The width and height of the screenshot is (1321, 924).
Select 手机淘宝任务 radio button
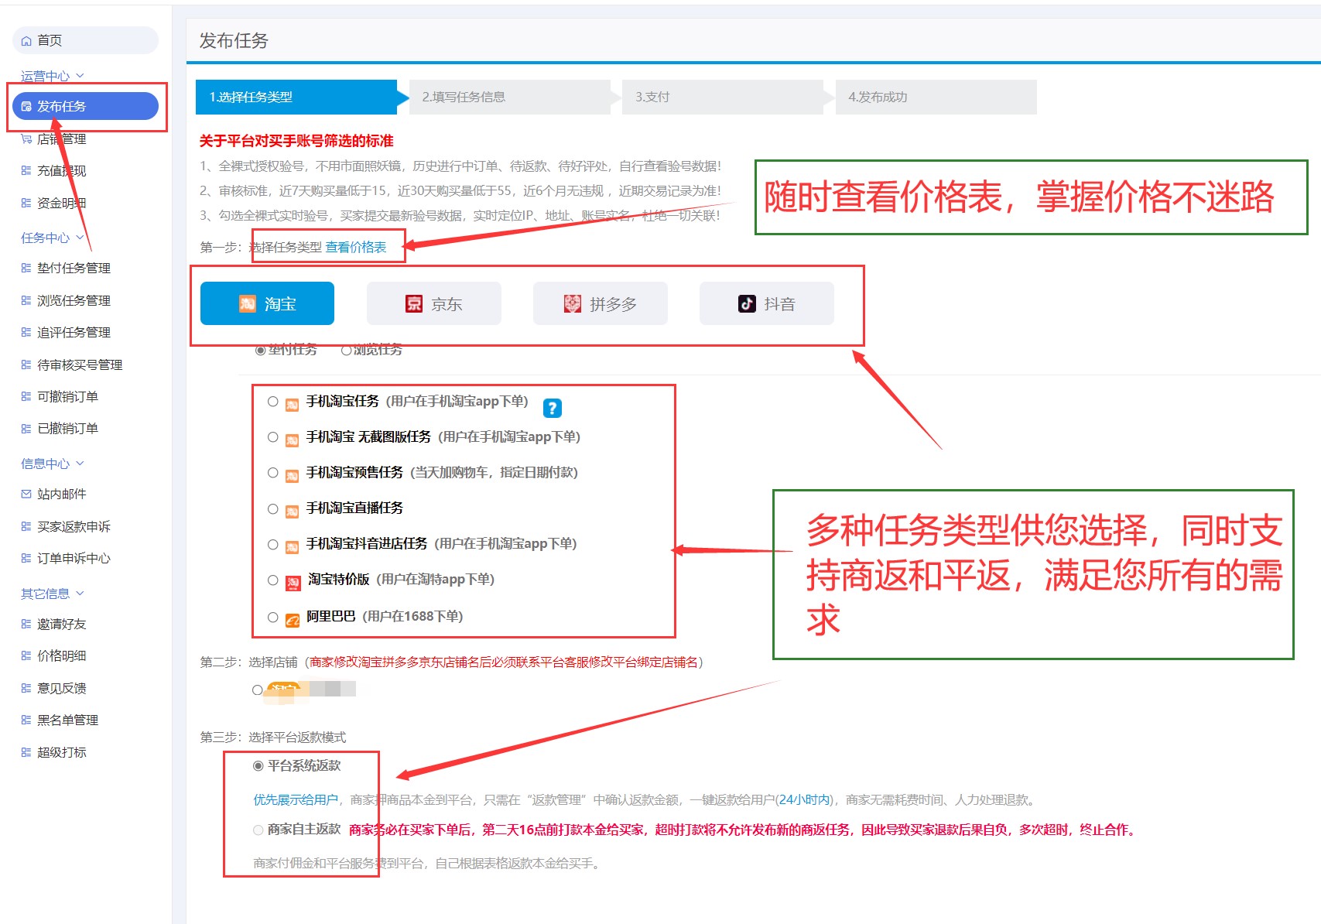[x=273, y=402]
